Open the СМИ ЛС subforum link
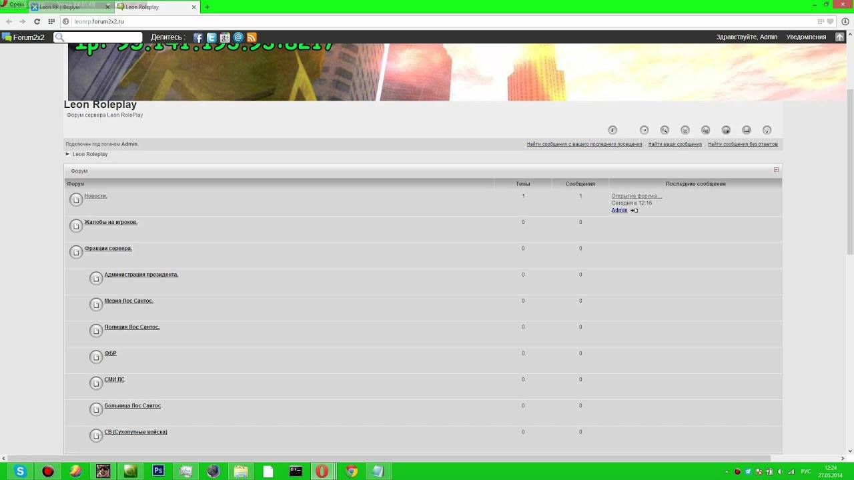Viewport: 854px width, 480px height. 114,379
